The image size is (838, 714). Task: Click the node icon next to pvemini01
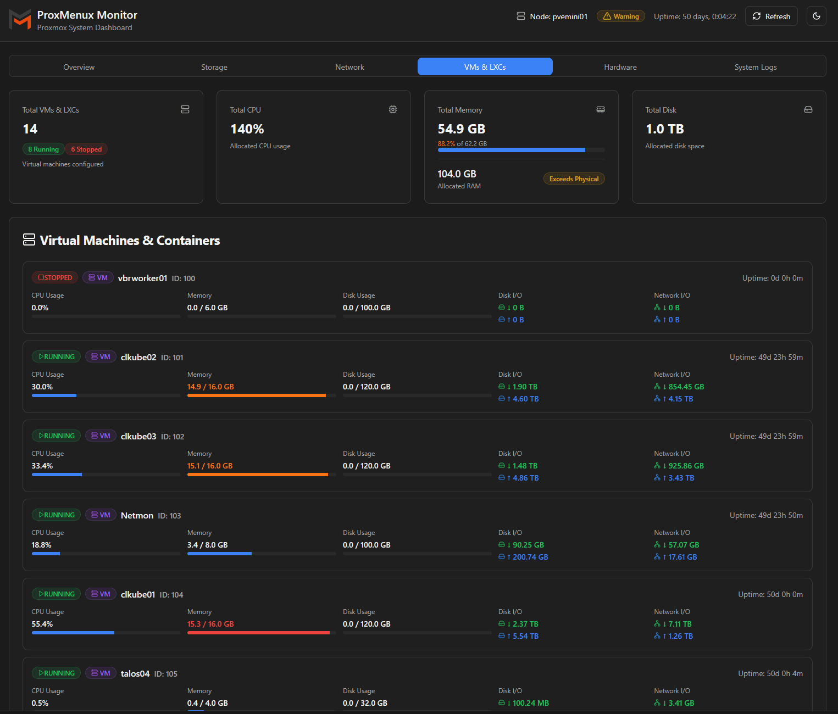point(520,16)
